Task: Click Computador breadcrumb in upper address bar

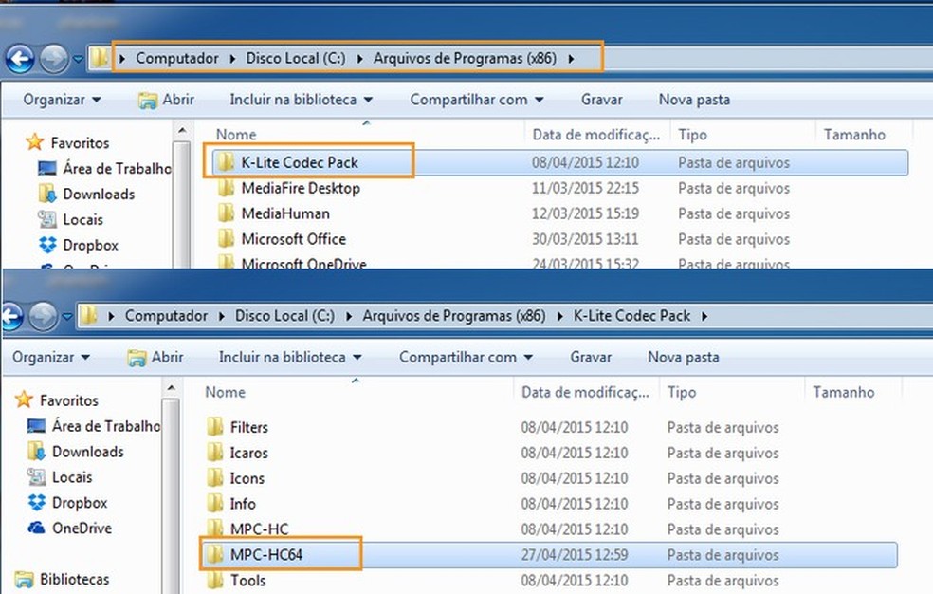Action: [176, 58]
